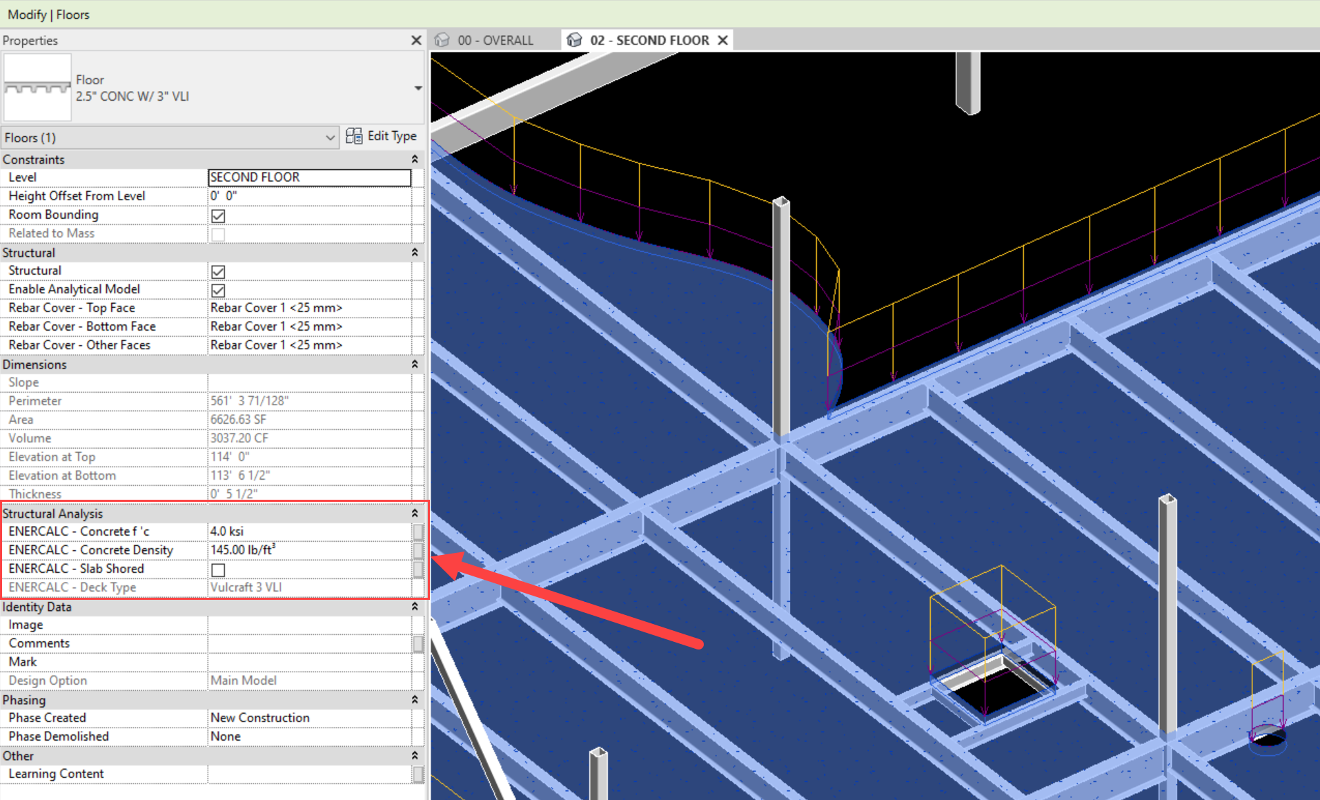
Task: Collapse the Structural Analysis section
Action: (x=415, y=514)
